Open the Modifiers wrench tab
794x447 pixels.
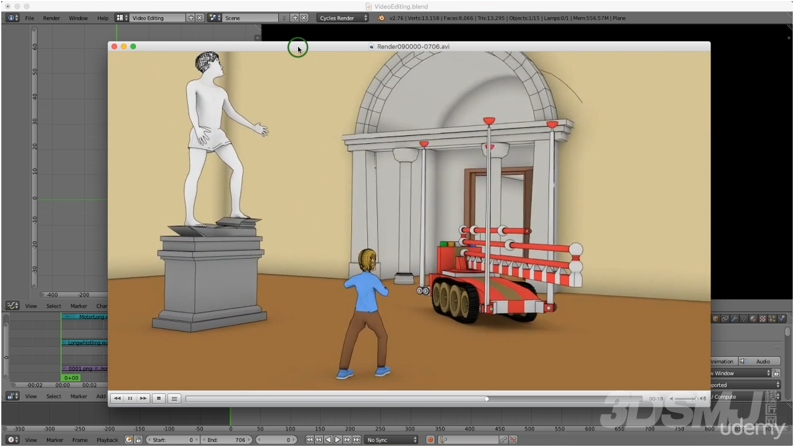[734, 319]
